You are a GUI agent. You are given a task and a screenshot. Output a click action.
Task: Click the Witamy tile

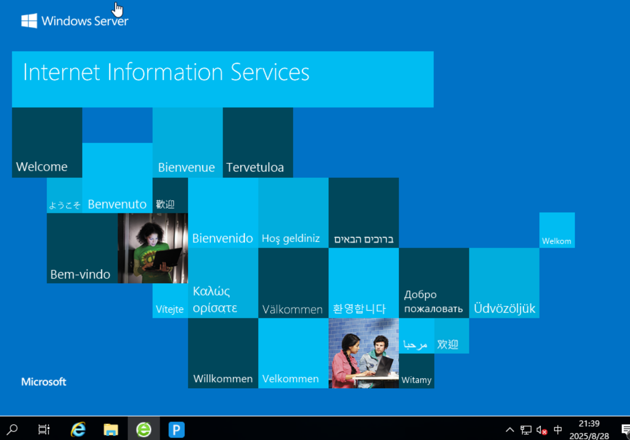tap(416, 371)
